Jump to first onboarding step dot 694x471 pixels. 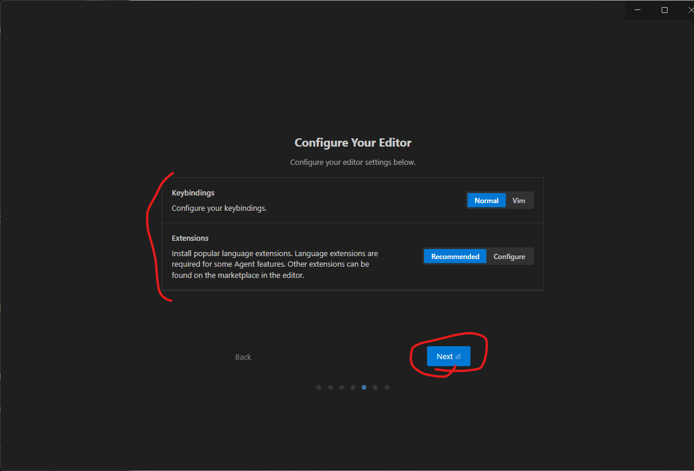319,387
